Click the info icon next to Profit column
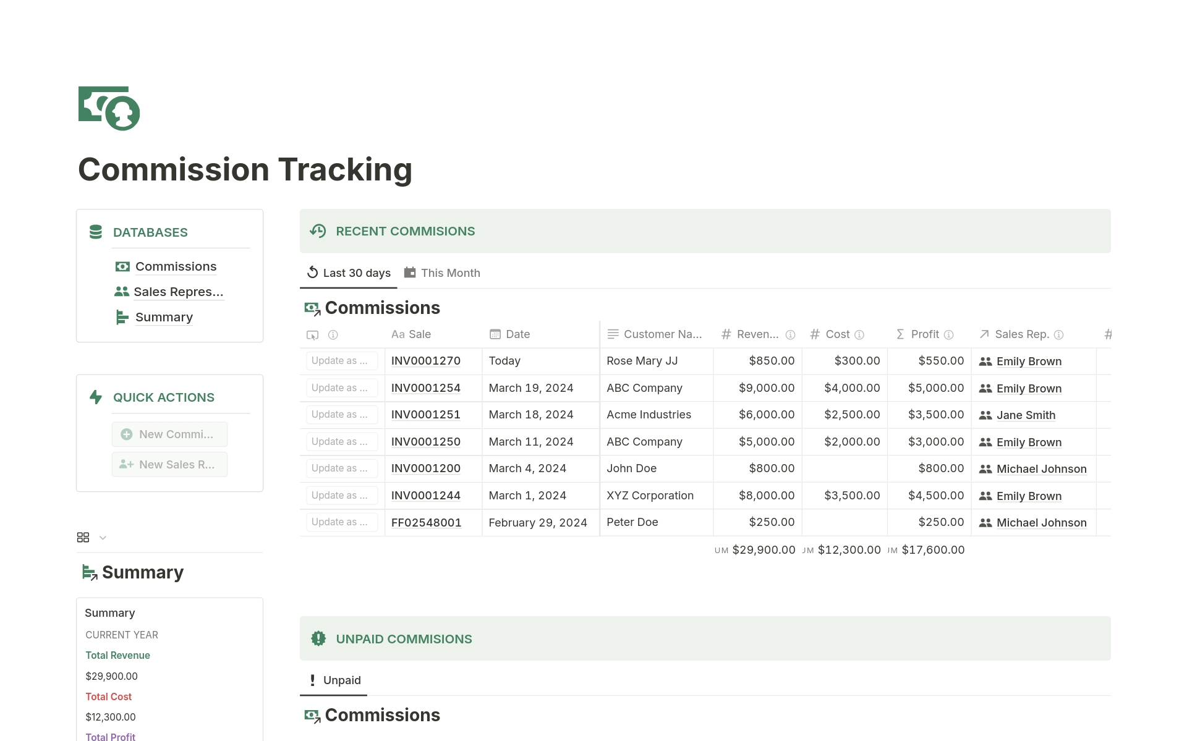 pos(949,335)
